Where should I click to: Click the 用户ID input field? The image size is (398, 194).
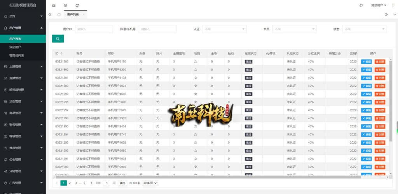point(94,29)
